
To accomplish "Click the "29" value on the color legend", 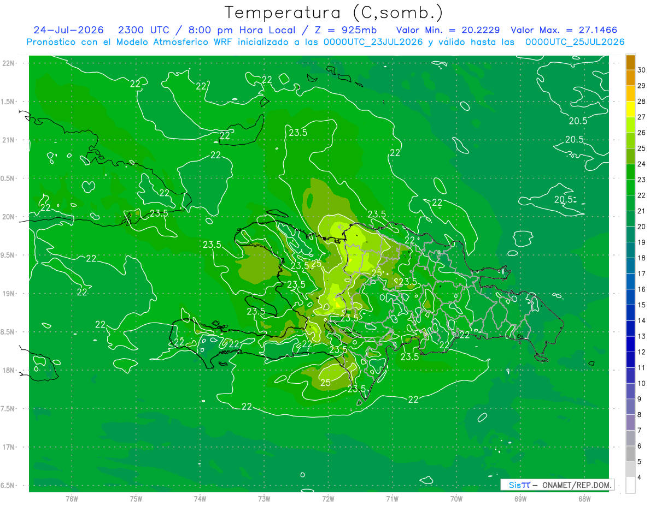I will pos(641,86).
